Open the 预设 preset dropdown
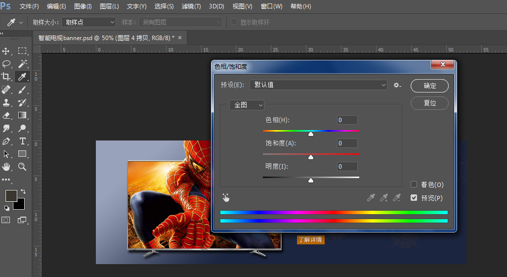 [x=319, y=85]
